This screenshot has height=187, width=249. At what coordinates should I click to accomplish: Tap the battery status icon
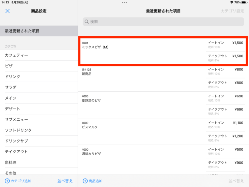(244, 2)
